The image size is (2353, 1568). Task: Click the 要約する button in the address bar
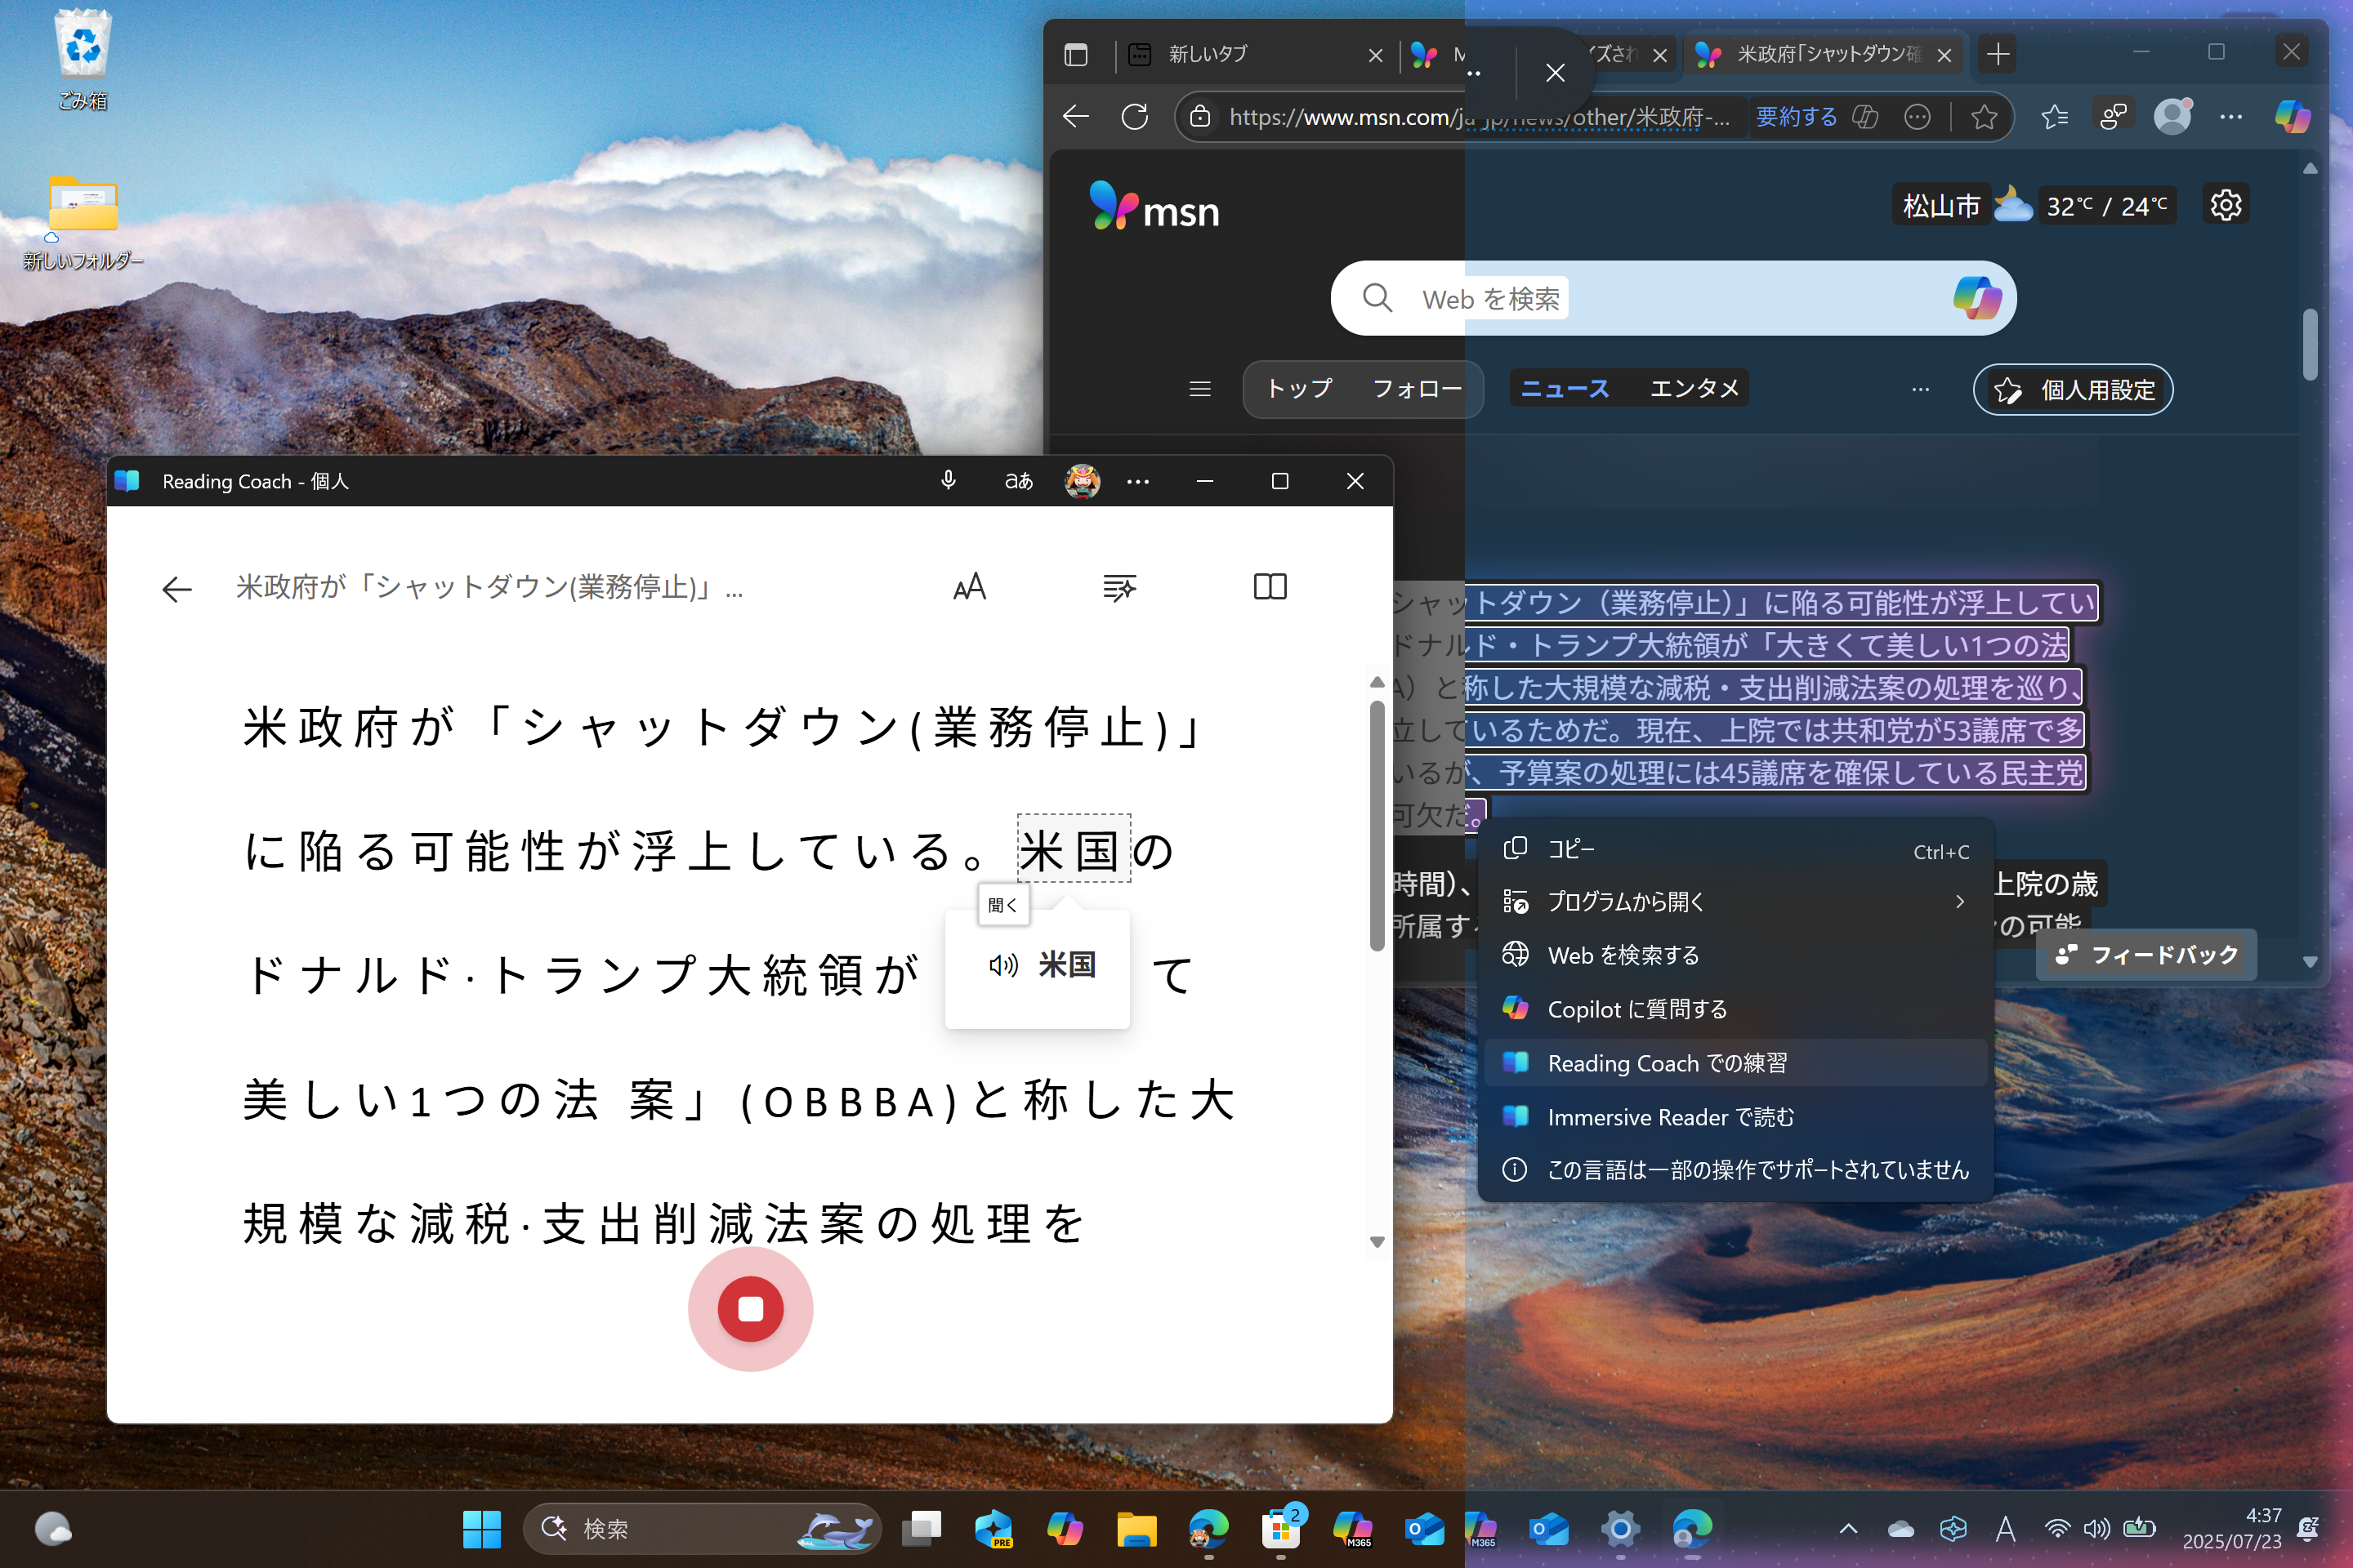click(1796, 117)
